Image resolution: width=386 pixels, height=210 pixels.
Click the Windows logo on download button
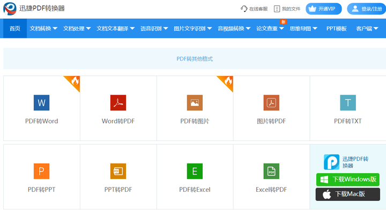click(324, 180)
